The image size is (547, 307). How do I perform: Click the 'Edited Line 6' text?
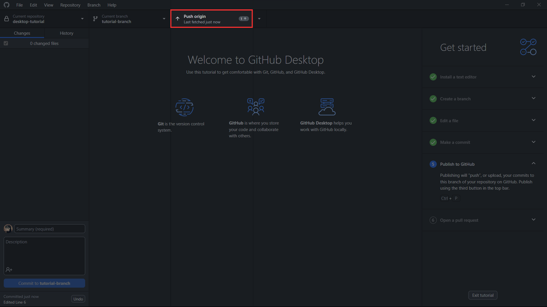click(x=15, y=302)
